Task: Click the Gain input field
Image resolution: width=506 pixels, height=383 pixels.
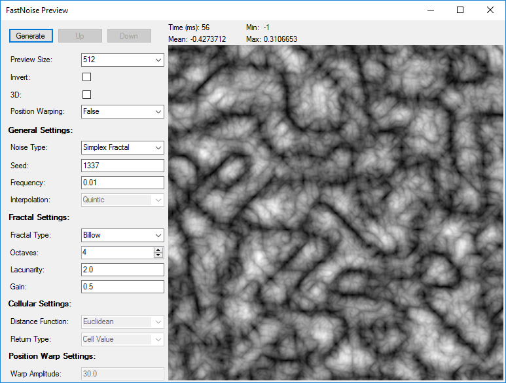Action: pyautogui.click(x=122, y=287)
